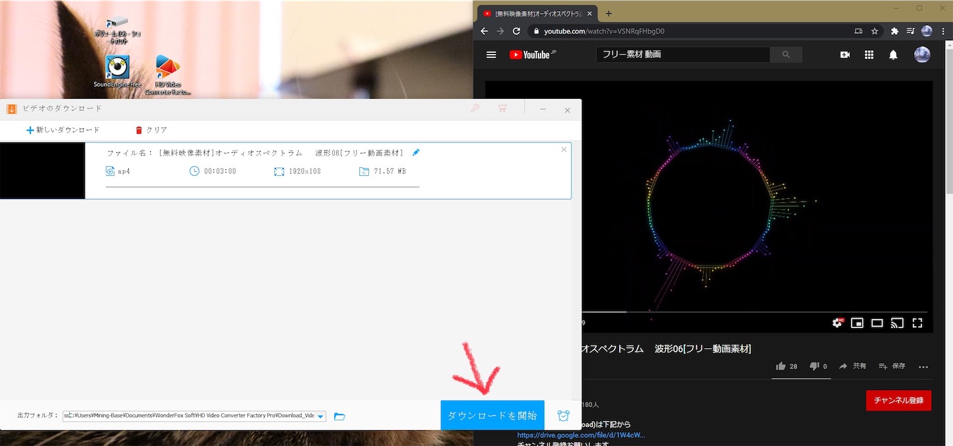Expand the YouTube guide hamburger menu
This screenshot has width=953, height=446.
(x=491, y=55)
